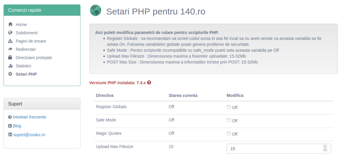Screen dimensions: 342x156
Task: Click the Statistici bar chart icon
Action: point(10,66)
